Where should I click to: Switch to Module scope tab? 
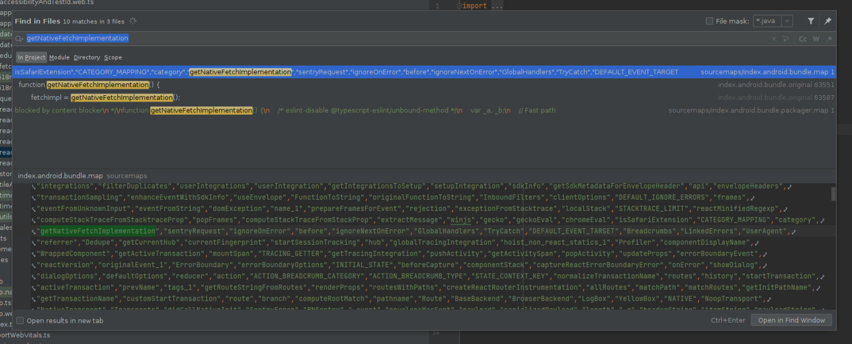(x=59, y=57)
